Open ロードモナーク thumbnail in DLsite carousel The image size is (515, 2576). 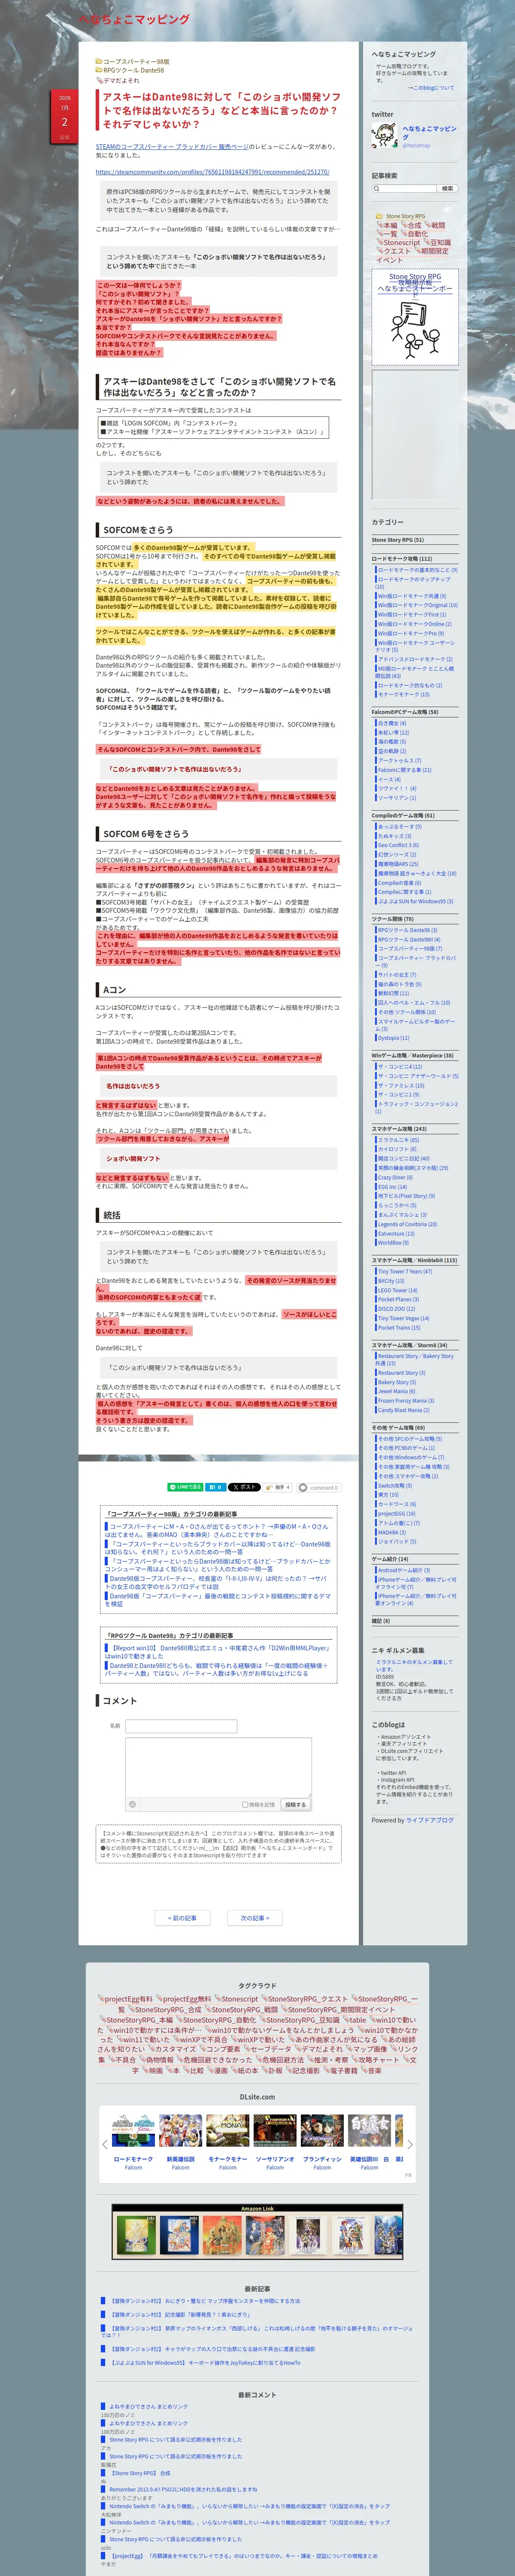pyautogui.click(x=133, y=2131)
